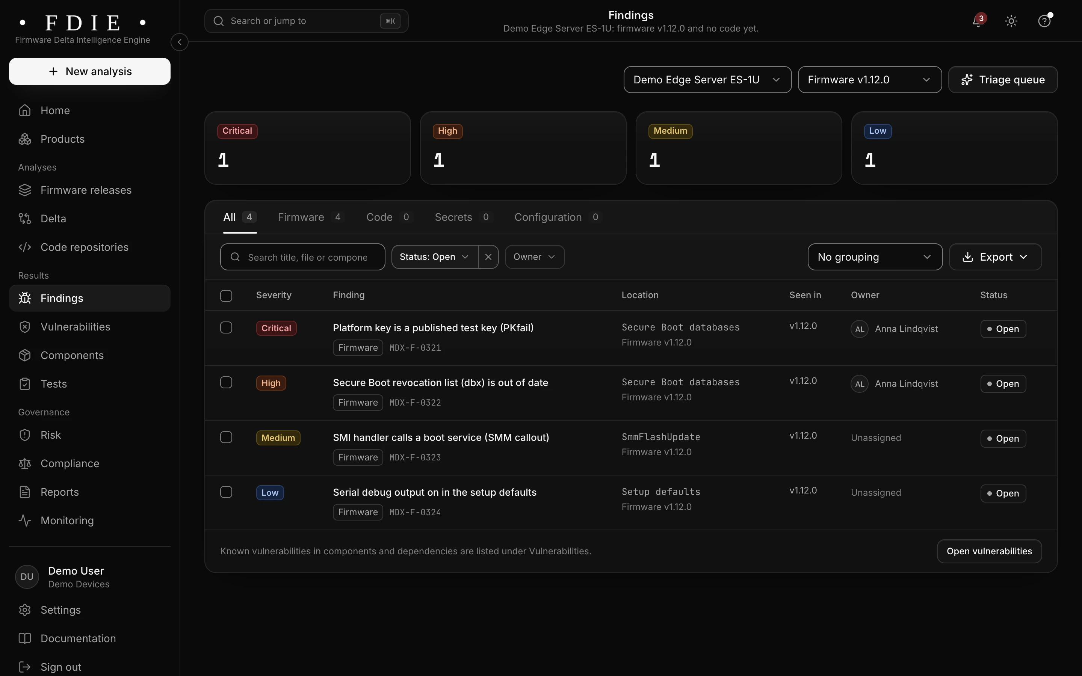The height and width of the screenshot is (676, 1082).
Task: Clear the Status: Open filter
Action: coord(488,257)
